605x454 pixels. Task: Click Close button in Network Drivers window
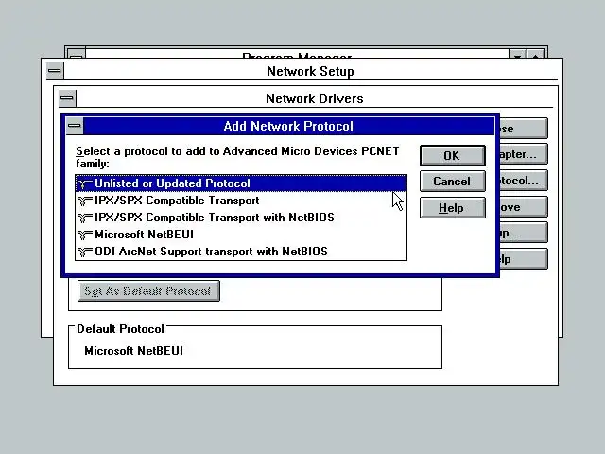(x=524, y=129)
